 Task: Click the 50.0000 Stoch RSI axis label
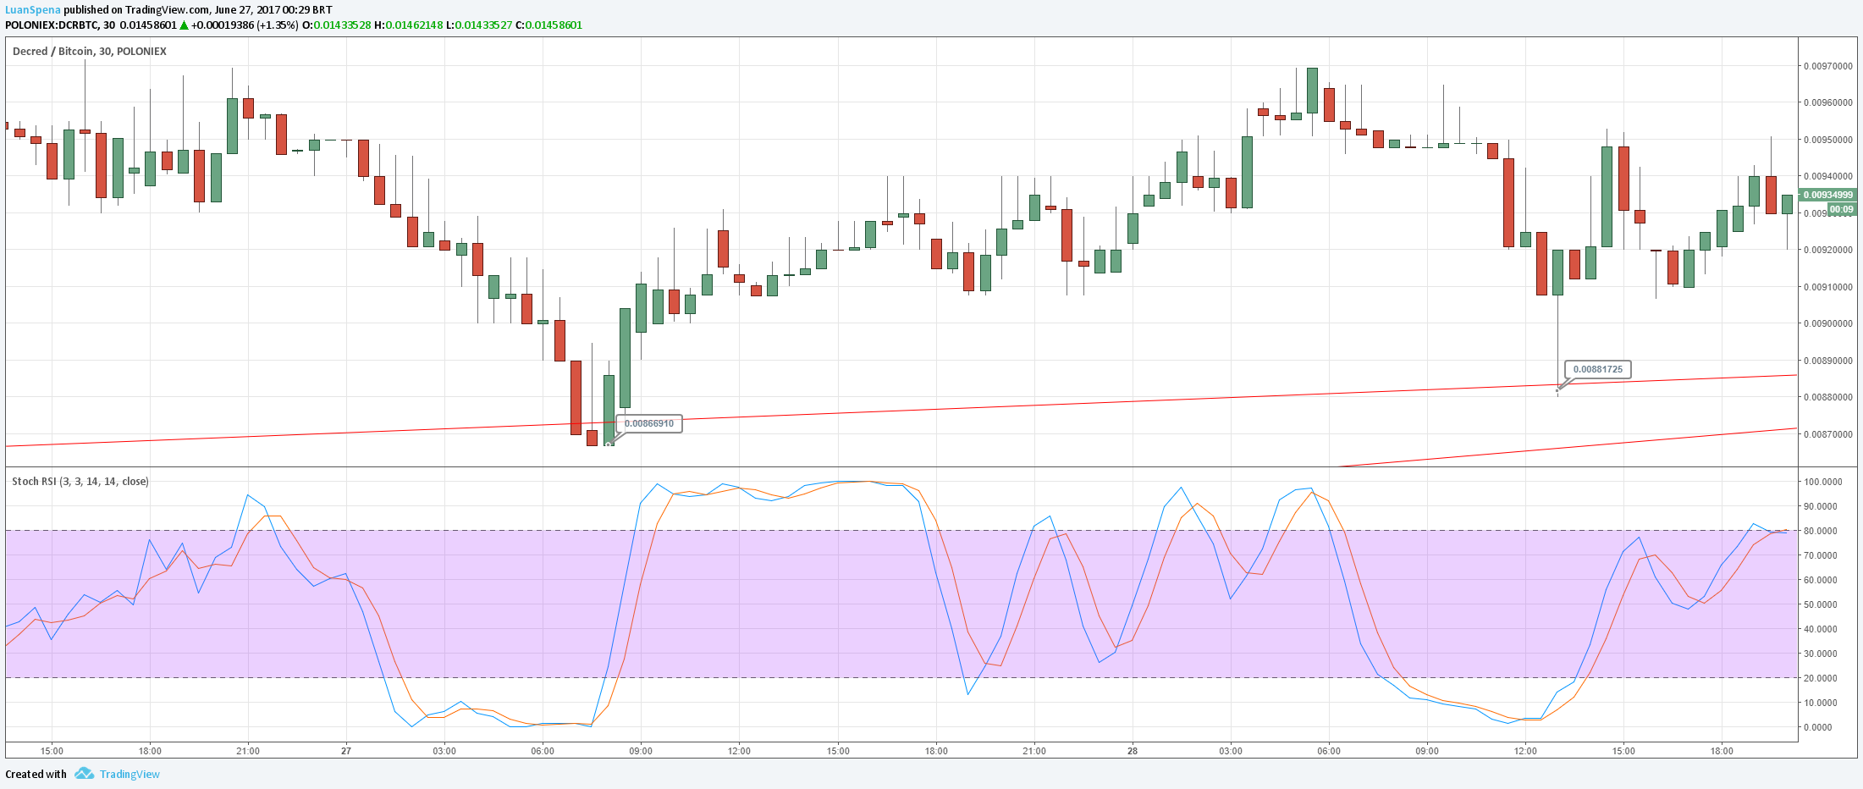coord(1821,604)
